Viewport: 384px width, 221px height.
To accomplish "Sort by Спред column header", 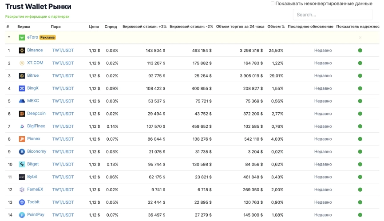I will click(111, 27).
